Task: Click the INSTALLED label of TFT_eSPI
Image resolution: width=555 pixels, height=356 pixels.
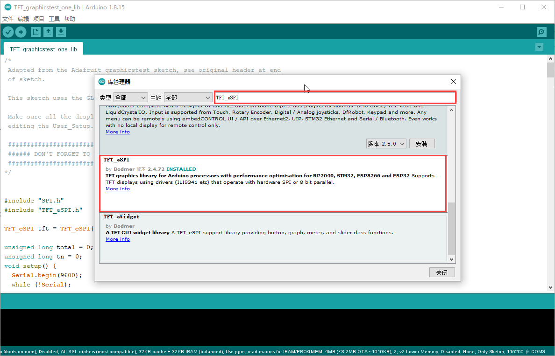Action: coord(181,169)
